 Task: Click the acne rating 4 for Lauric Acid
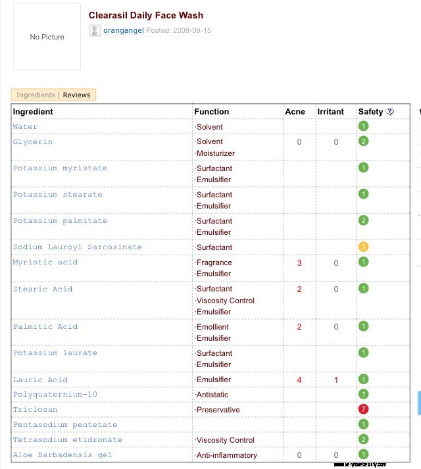[299, 380]
